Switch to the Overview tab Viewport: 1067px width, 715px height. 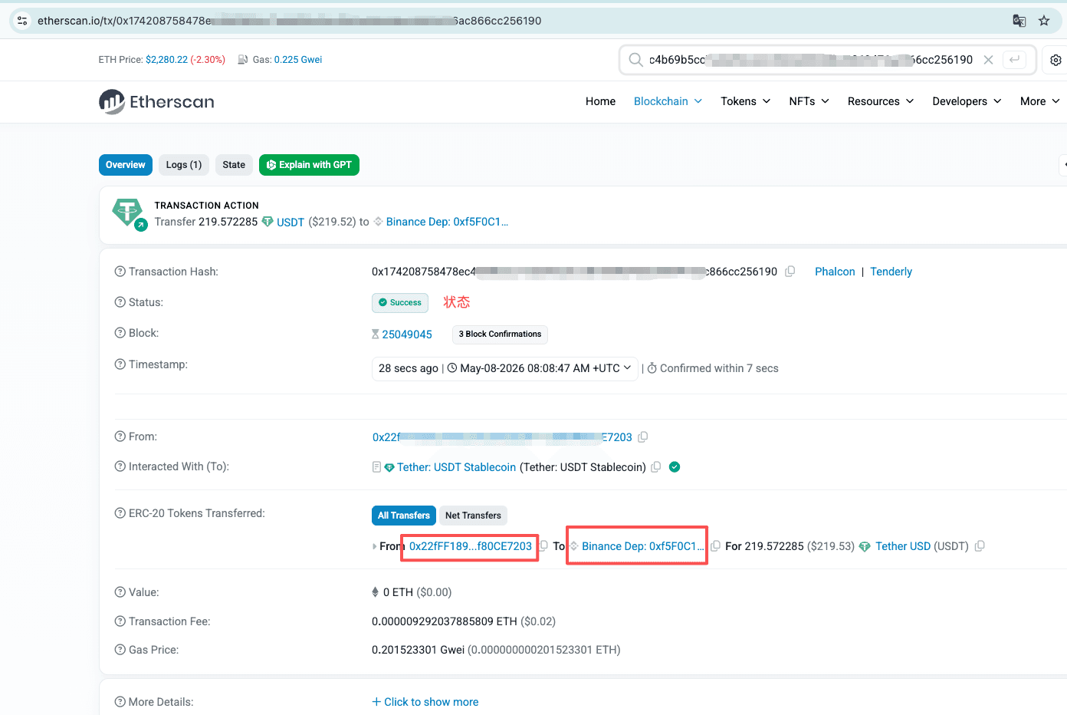click(126, 165)
